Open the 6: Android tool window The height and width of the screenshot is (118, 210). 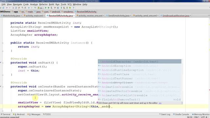(19, 114)
